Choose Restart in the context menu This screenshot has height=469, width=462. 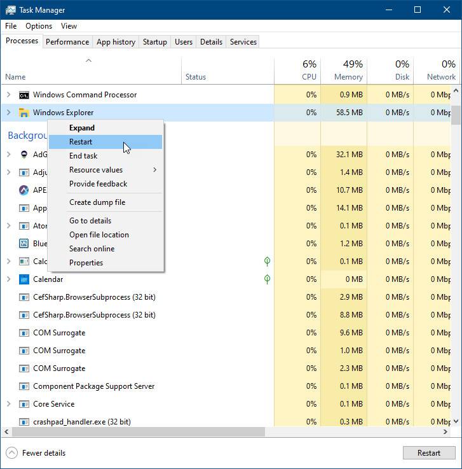(105, 142)
